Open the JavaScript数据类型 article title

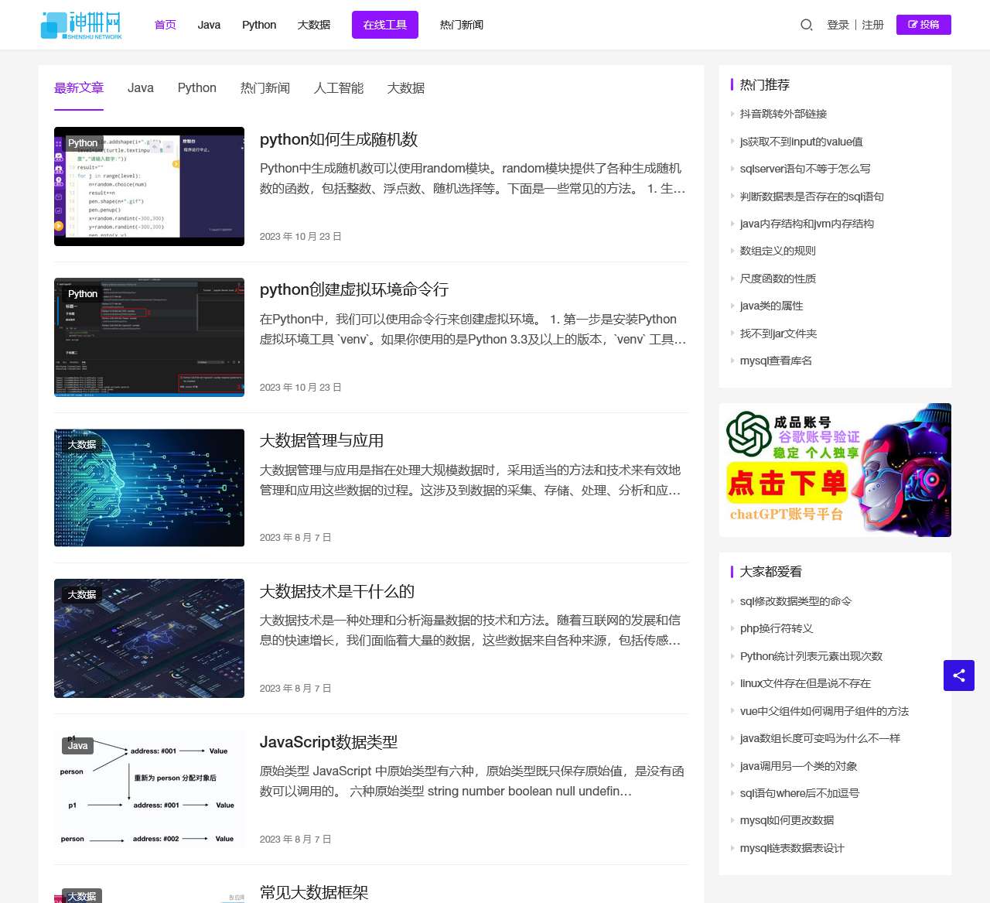point(328,741)
